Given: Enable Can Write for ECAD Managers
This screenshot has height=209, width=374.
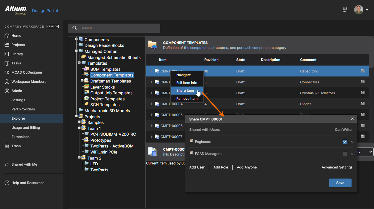Looking at the screenshot, I should tap(345, 154).
